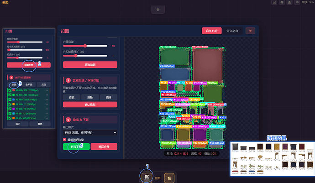Click the 清空 clear button in left panel
The width and height of the screenshot is (315, 183).
(x=18, y=124)
